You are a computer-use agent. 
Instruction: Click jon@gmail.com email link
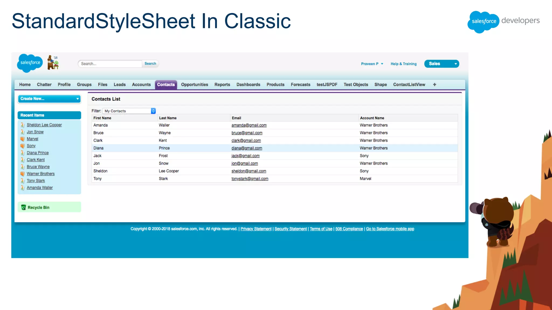pyautogui.click(x=245, y=163)
